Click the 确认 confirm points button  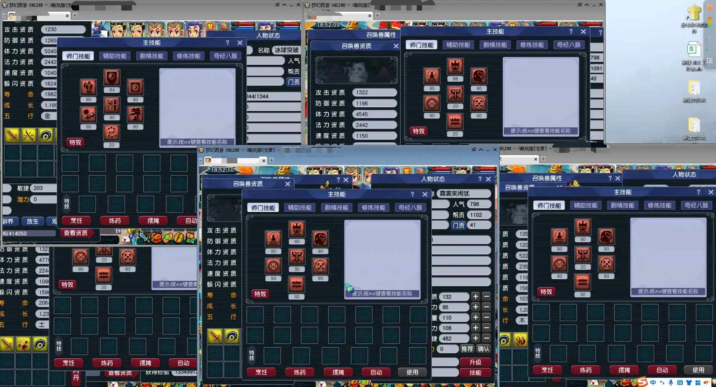[x=483, y=349]
